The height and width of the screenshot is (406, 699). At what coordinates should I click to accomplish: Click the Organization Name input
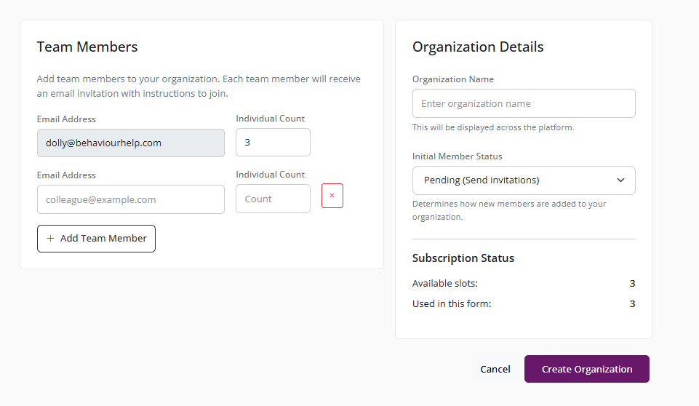point(524,103)
